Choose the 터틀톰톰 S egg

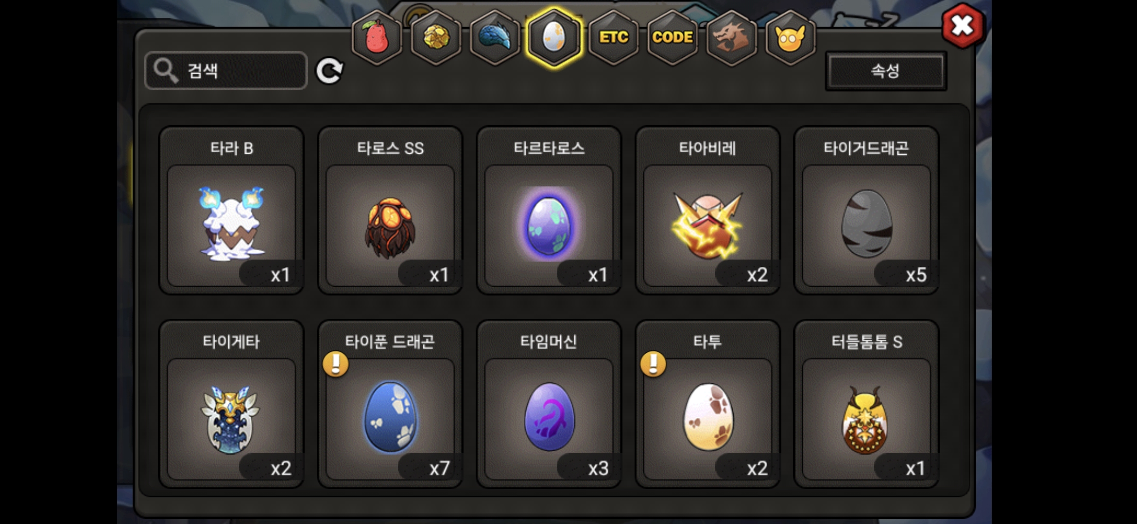[x=866, y=404]
